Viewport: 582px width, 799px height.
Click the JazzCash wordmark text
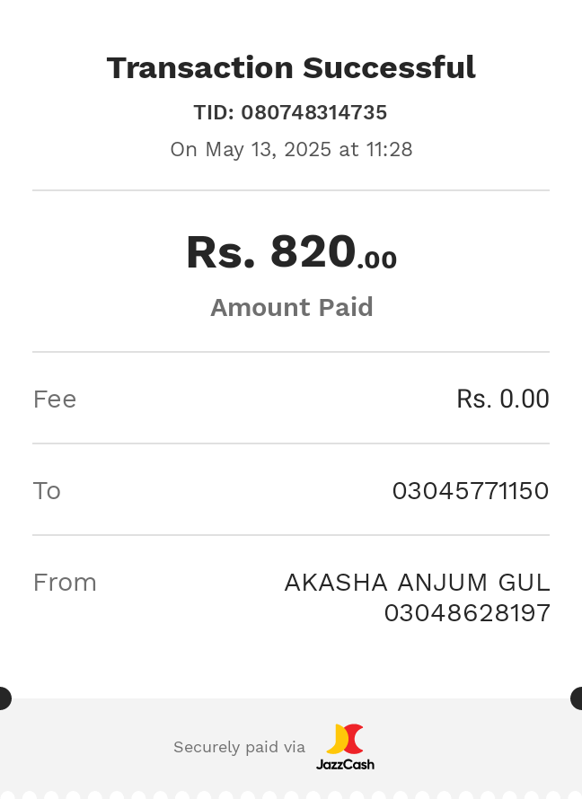[345, 764]
